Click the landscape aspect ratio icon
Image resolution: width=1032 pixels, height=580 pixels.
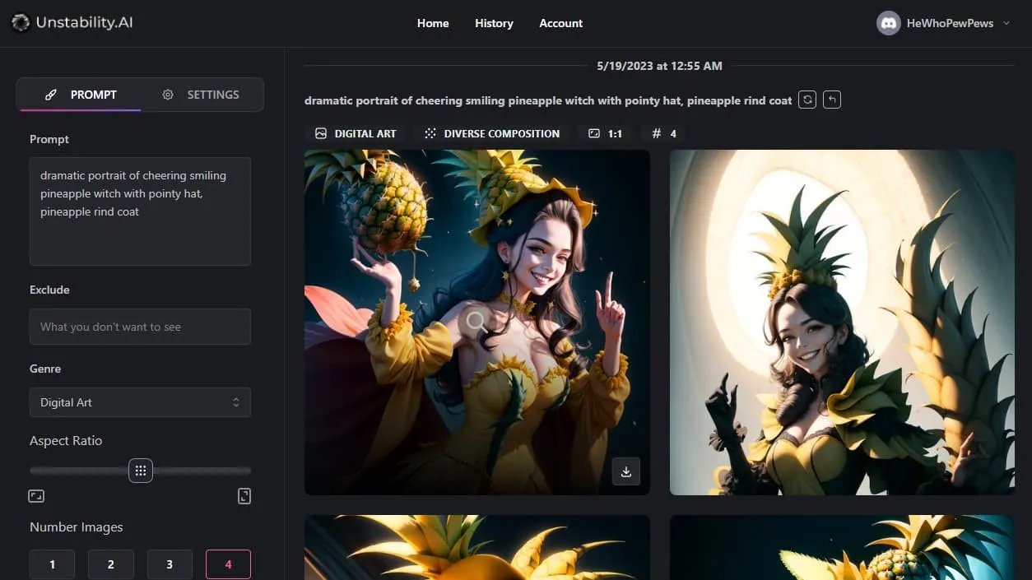[36, 496]
